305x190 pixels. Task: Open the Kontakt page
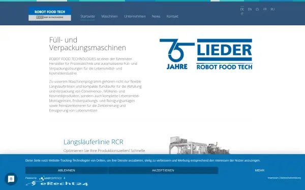coord(172,17)
